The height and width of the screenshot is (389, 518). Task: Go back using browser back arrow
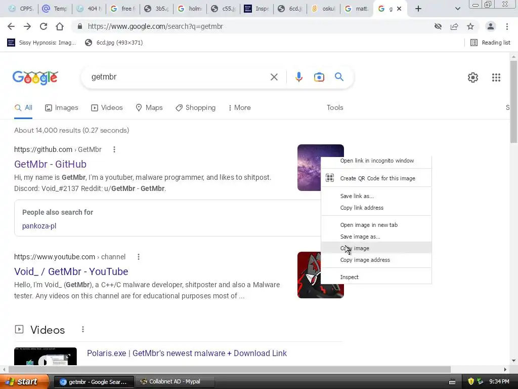(x=11, y=26)
